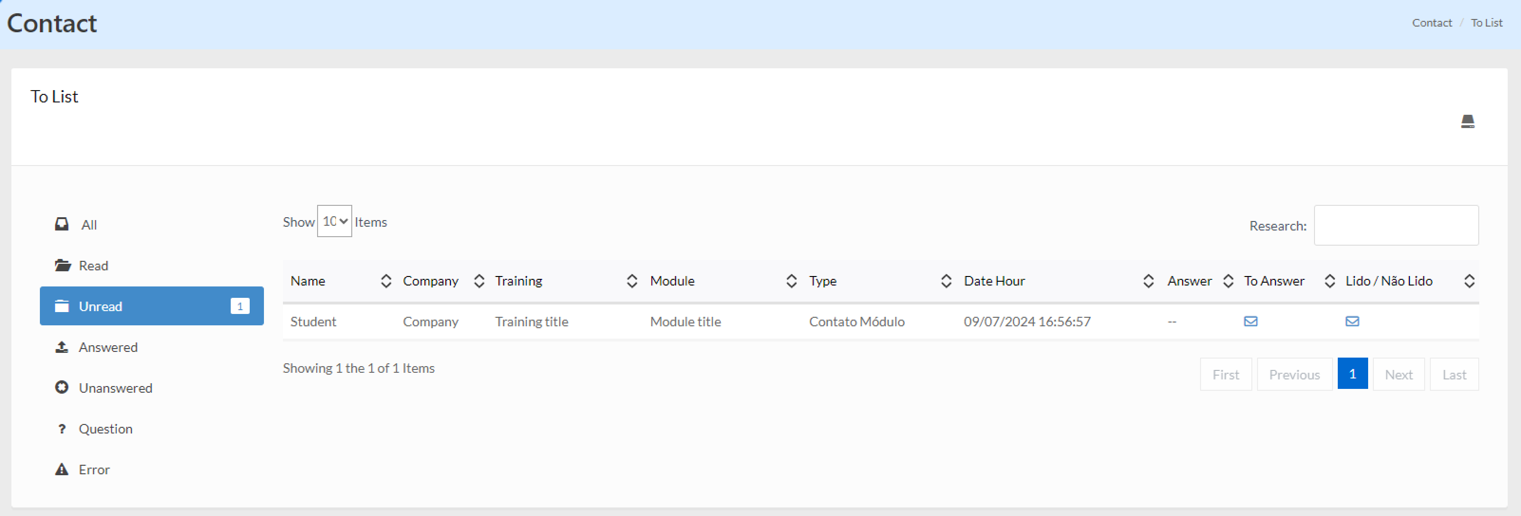Image resolution: width=1521 pixels, height=516 pixels.
Task: Click the print icon at top right
Action: pyautogui.click(x=1467, y=121)
